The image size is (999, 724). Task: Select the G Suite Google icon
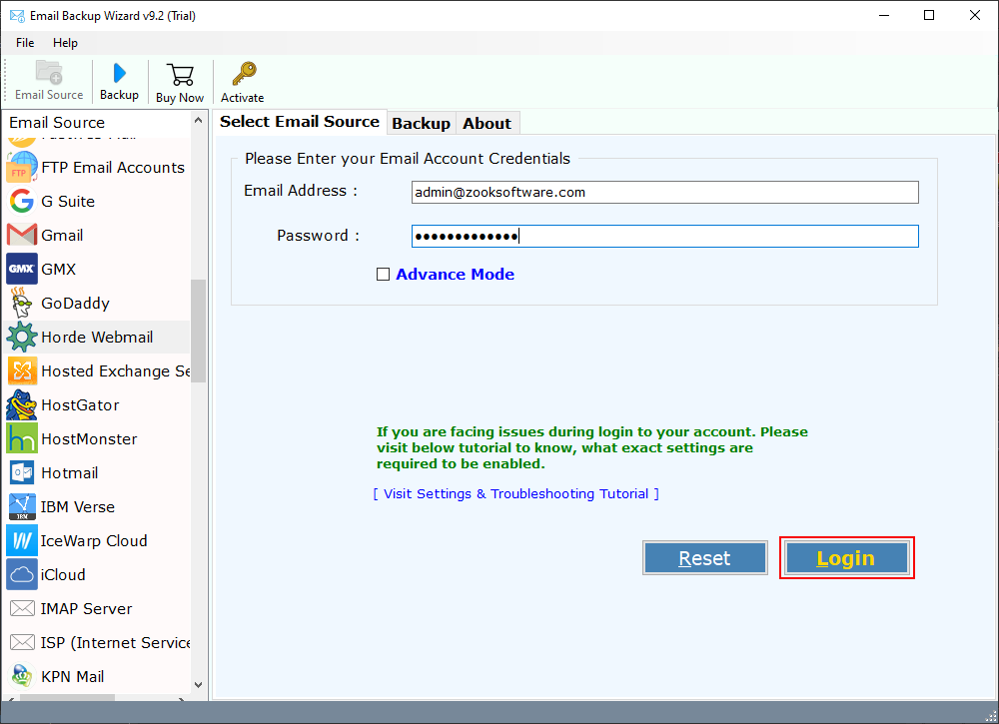(22, 201)
